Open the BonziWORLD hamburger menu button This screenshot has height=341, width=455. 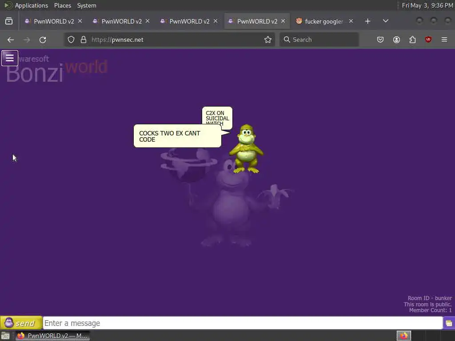pos(10,58)
